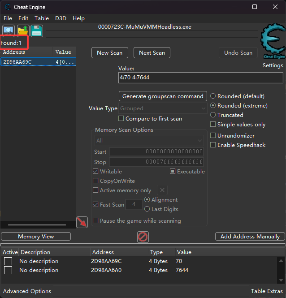
Task: Click the Cheat Engine logo
Action: click(273, 41)
